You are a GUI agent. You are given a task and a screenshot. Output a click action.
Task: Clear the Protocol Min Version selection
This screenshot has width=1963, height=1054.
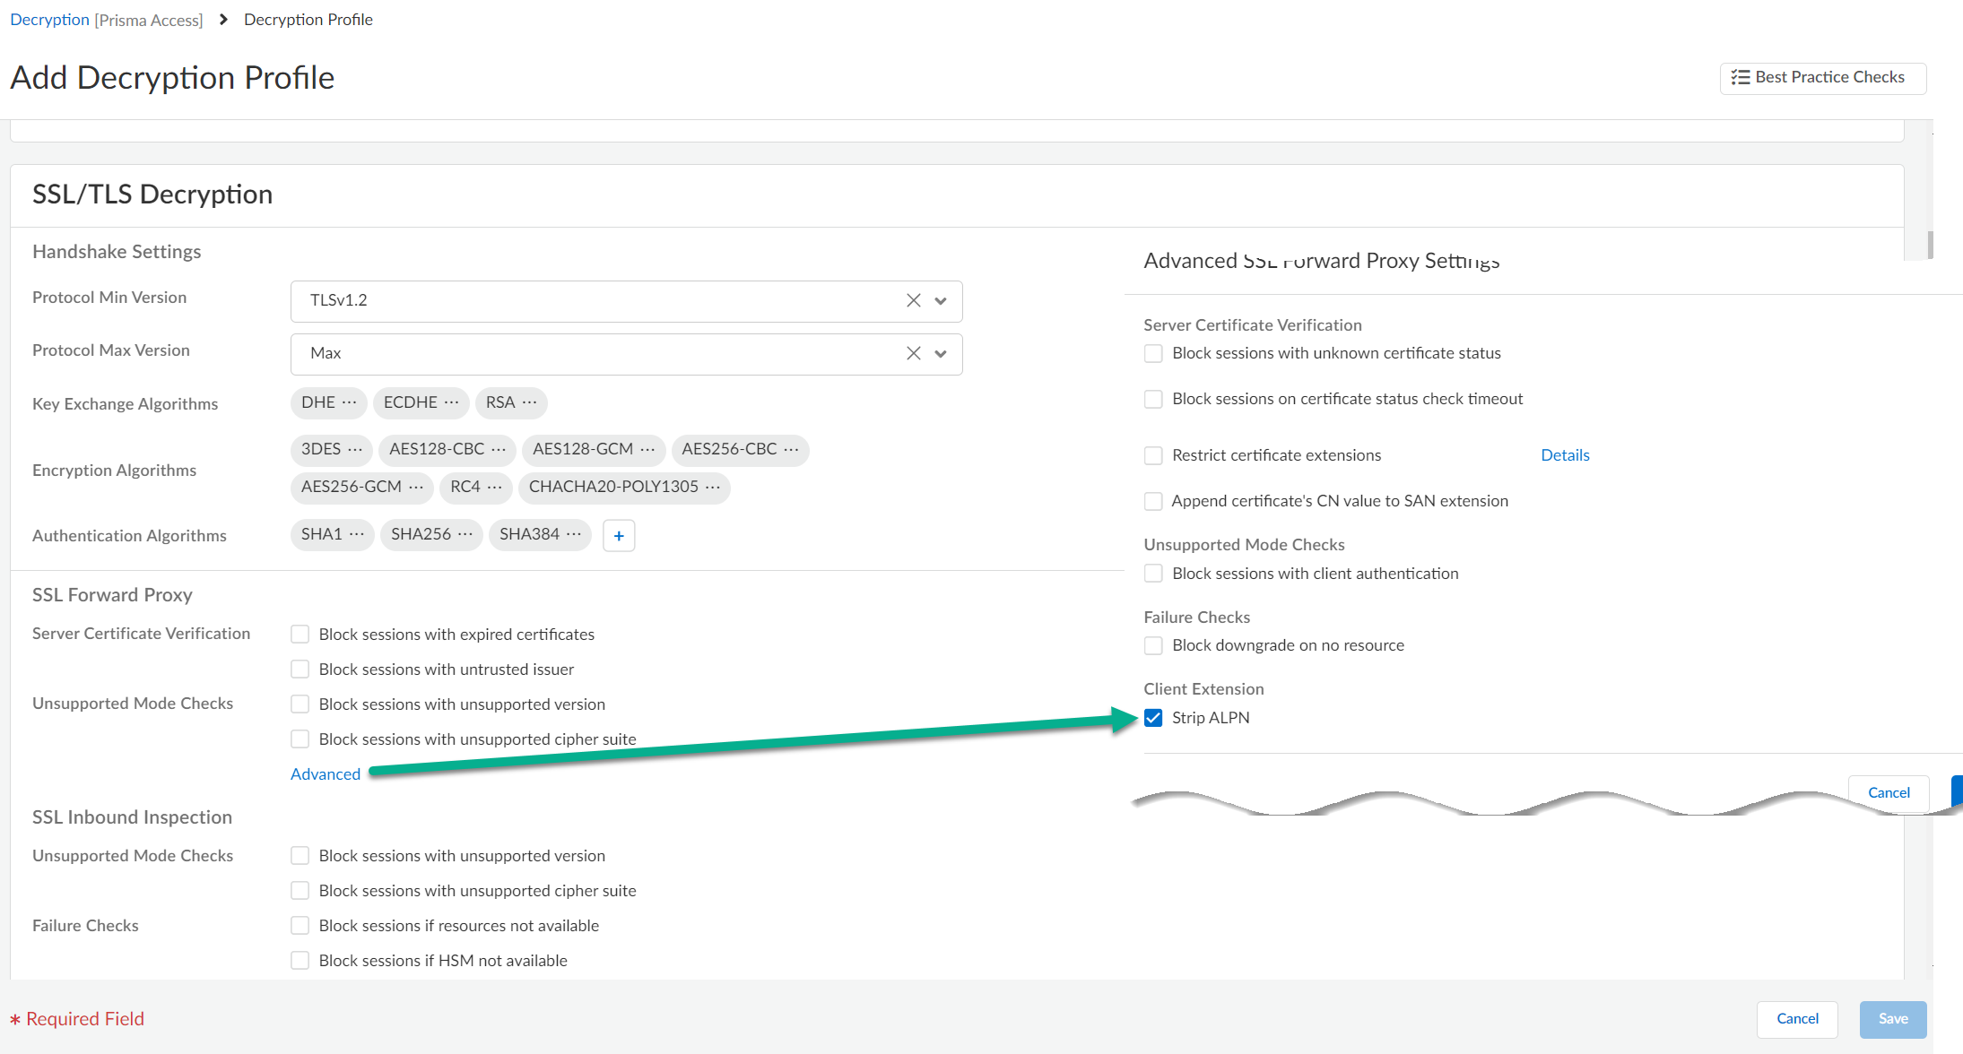[x=913, y=301]
